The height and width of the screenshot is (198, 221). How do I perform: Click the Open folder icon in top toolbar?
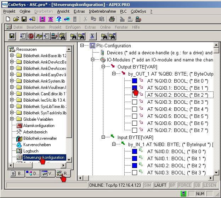(x=16, y=19)
